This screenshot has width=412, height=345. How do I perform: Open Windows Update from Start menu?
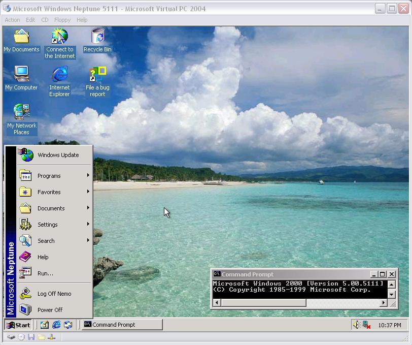pos(54,155)
